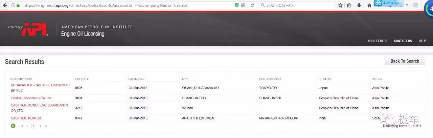Viewport: 433px width, 138px height.
Task: Go to the first page of results
Action: point(22,126)
